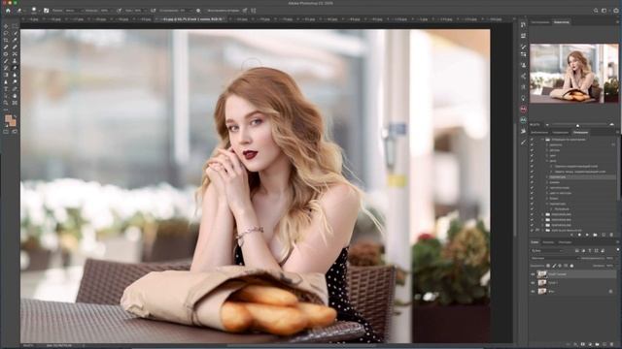Select the Lasso tool
Screen dimensions: 622x349
click(x=6, y=33)
